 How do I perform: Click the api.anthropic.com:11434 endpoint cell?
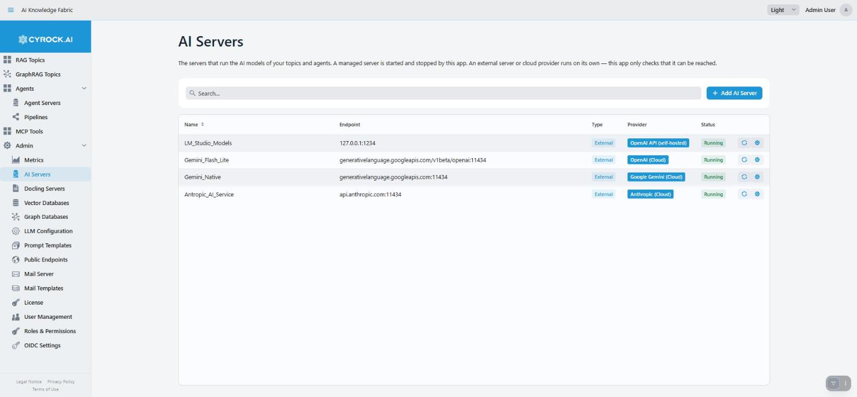point(370,194)
